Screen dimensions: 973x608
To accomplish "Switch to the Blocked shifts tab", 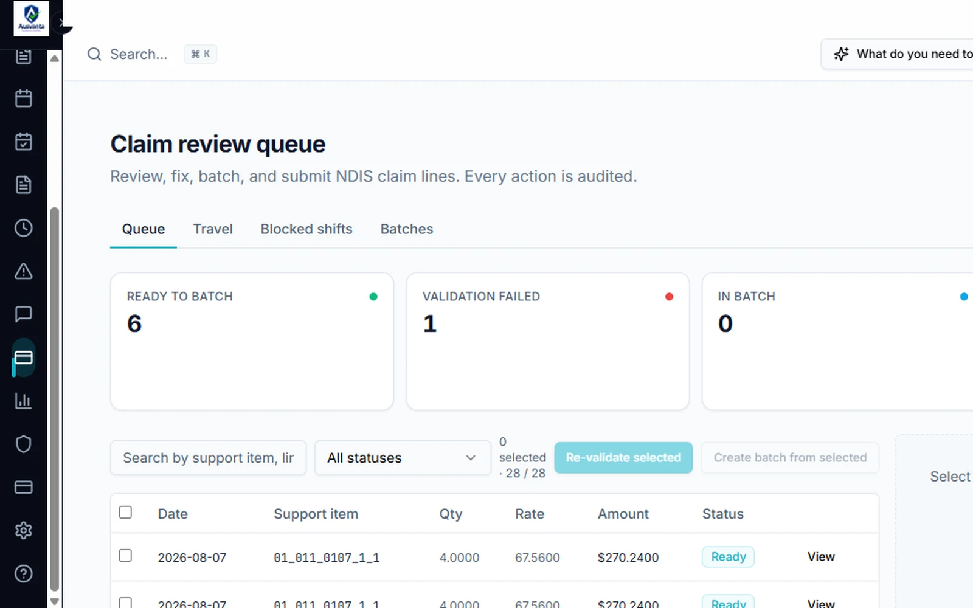I will pyautogui.click(x=306, y=229).
